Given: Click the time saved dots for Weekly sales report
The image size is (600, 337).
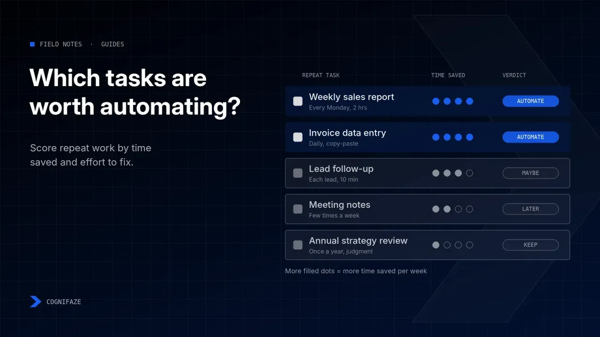Looking at the screenshot, I should point(453,101).
